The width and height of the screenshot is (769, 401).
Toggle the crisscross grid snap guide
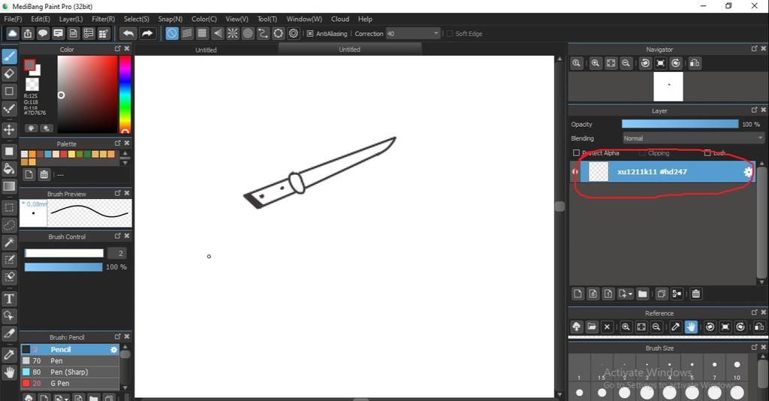pyautogui.click(x=202, y=33)
